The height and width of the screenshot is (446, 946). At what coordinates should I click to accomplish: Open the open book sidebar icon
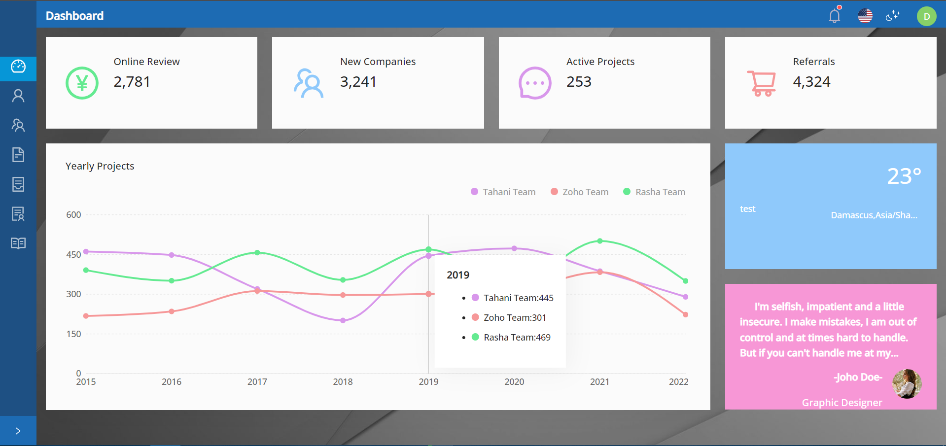coord(18,243)
